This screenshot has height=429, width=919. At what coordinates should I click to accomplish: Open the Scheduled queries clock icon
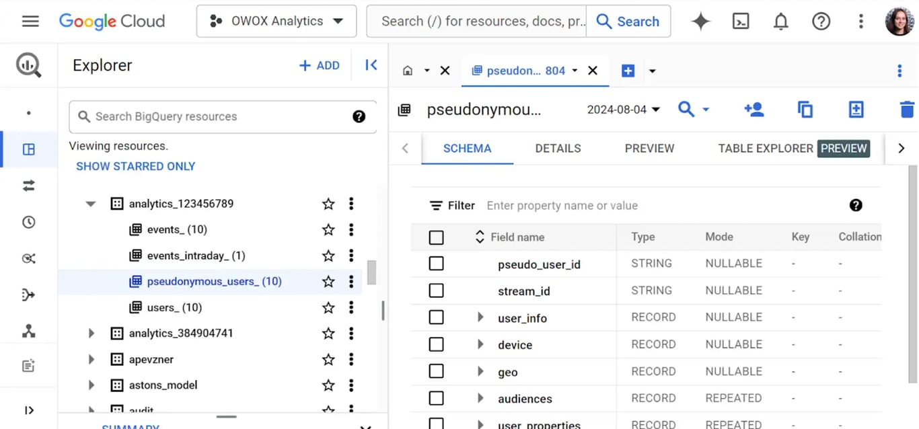click(29, 223)
